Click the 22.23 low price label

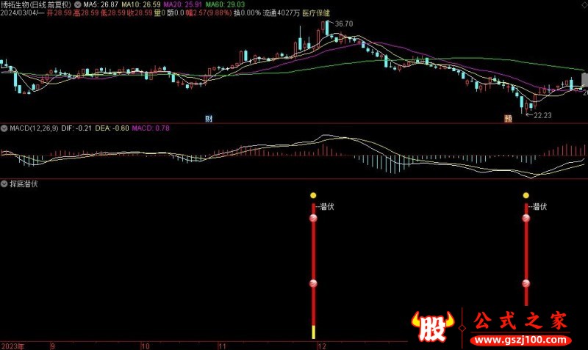(x=541, y=115)
